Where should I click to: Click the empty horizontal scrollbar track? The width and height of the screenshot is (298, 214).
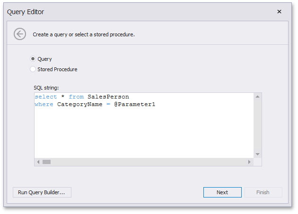click(x=148, y=162)
